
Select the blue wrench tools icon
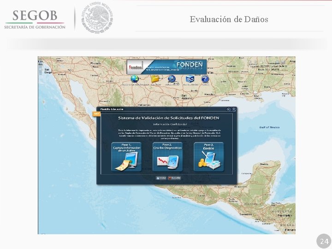pos(172,79)
